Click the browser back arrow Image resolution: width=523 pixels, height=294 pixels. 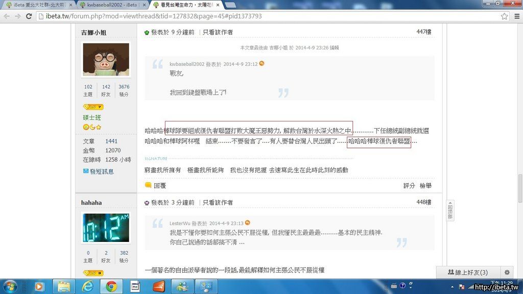coord(7,16)
